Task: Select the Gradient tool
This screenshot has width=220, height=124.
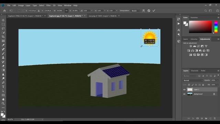Action: (3, 70)
